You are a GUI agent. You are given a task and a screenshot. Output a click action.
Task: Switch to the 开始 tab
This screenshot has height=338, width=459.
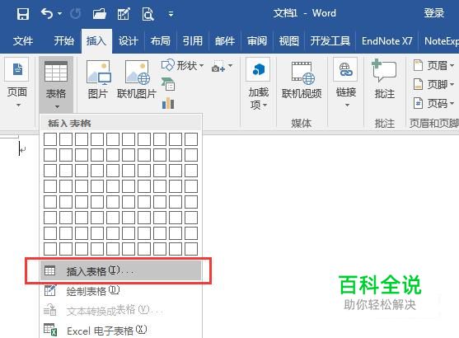63,40
